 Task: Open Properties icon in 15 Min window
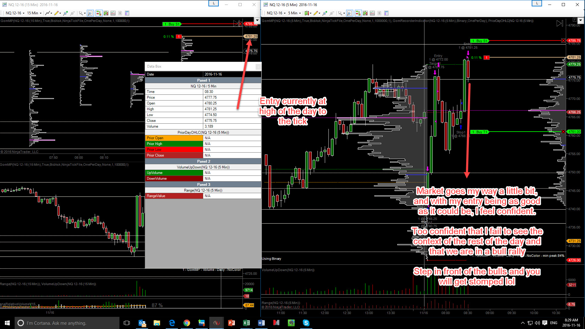pyautogui.click(x=127, y=13)
